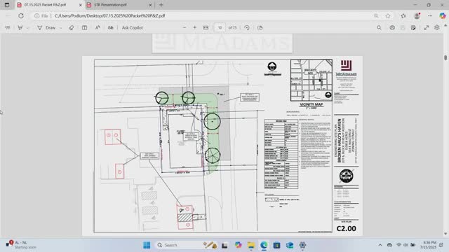This screenshot has width=449, height=252.
Task: Open the PDF table of contents panel
Action: [8, 28]
